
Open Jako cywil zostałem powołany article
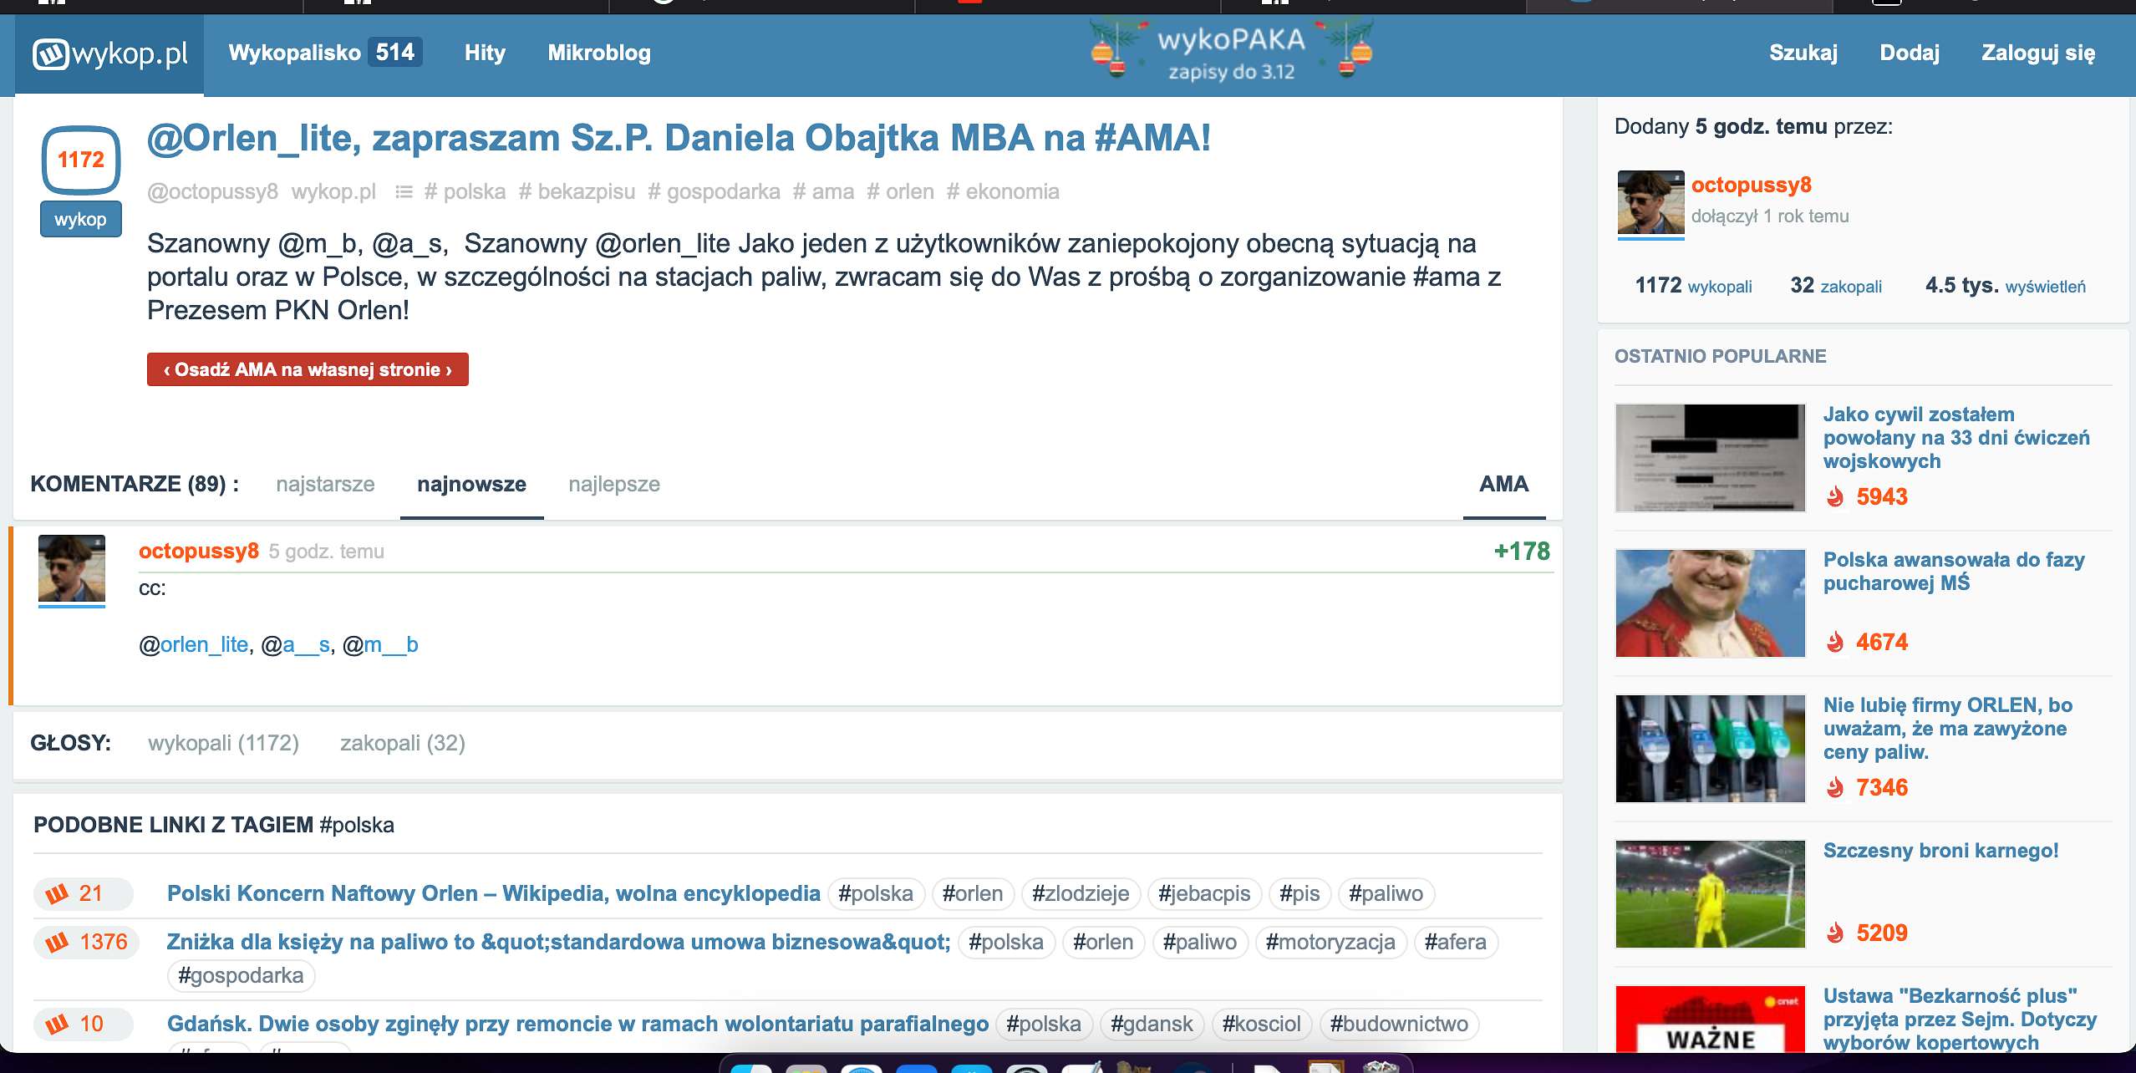tap(1956, 437)
